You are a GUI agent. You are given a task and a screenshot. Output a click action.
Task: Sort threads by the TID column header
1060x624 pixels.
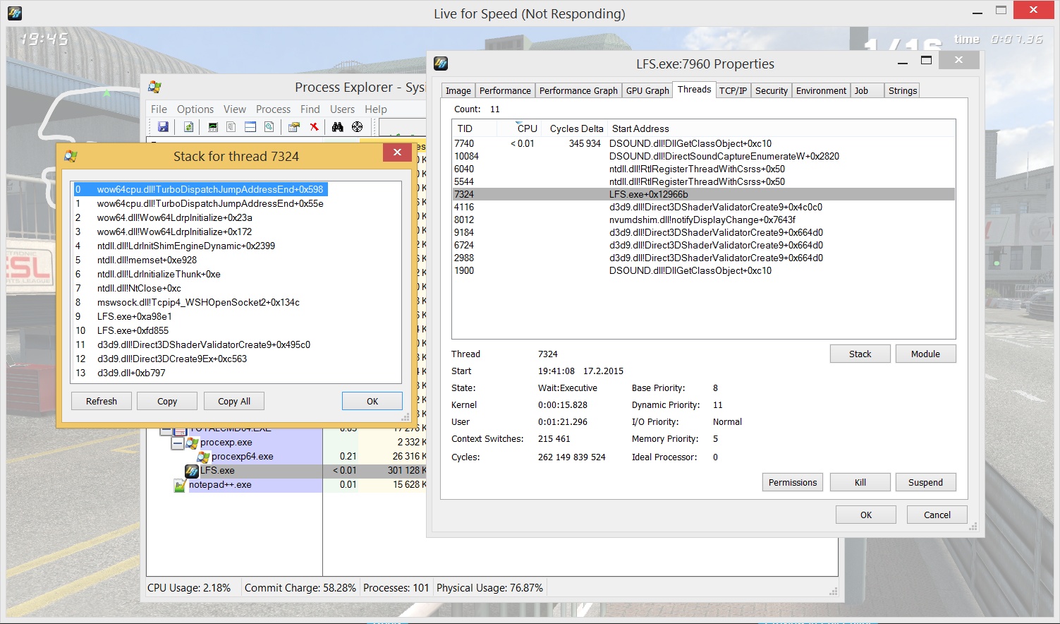point(475,128)
